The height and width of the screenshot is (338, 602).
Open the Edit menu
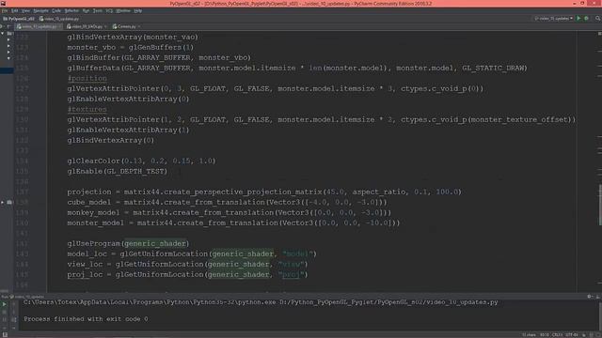[x=15, y=10]
